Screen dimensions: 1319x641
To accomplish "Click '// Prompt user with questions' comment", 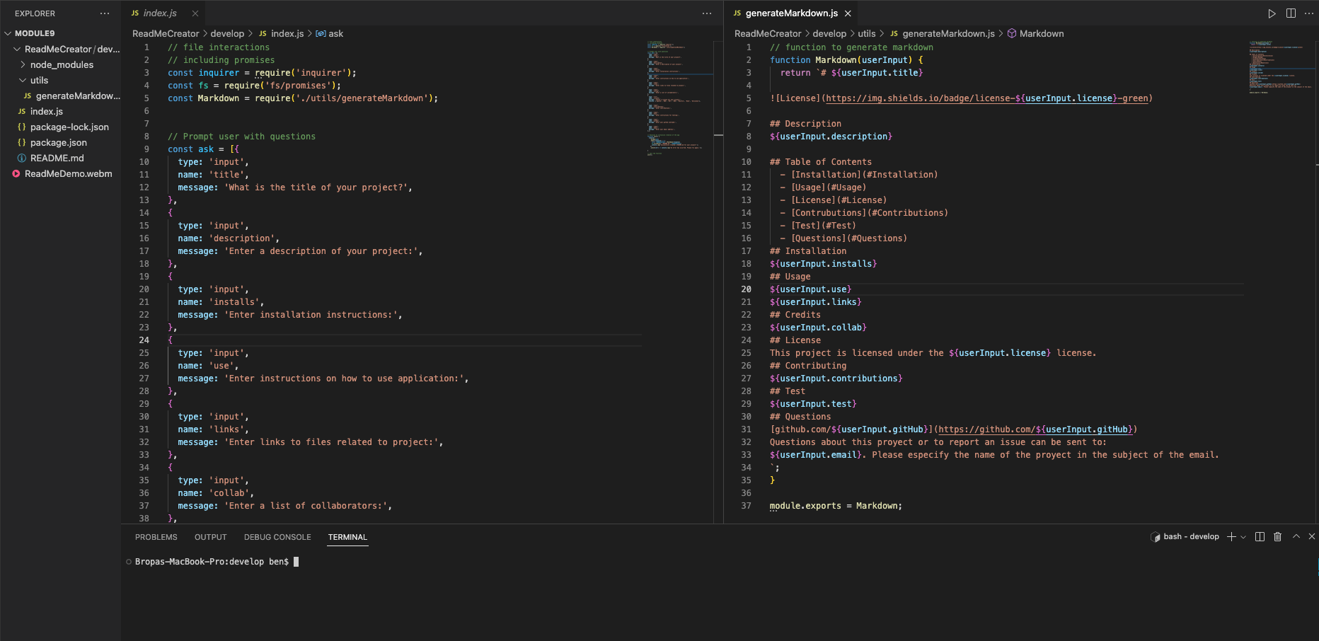I will (241, 137).
